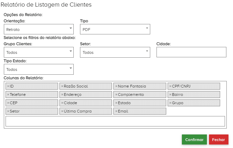Remove the Endereço column tag
This screenshot has width=233, height=148.
(62, 94)
